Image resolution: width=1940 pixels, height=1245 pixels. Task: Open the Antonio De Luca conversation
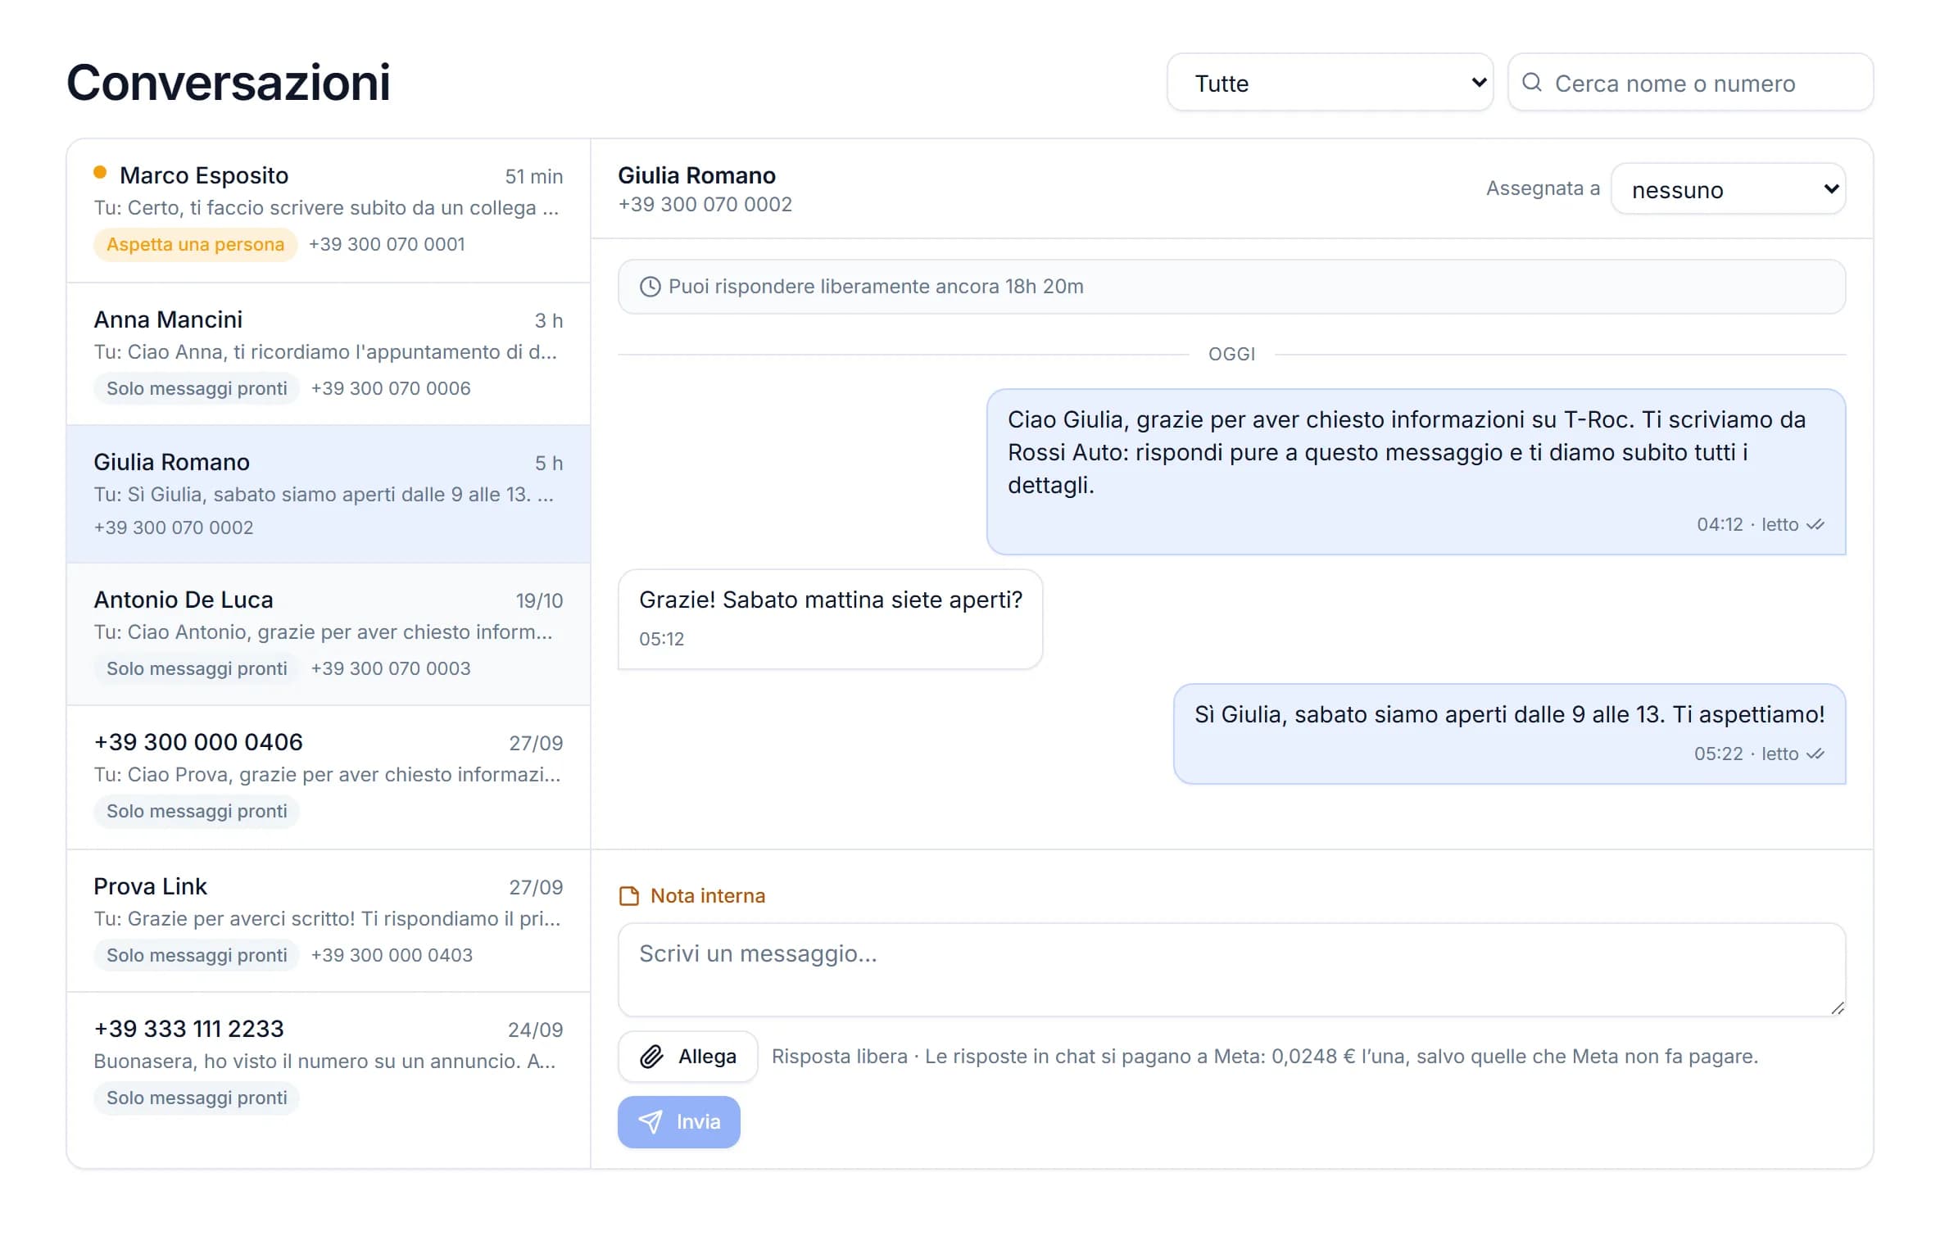pyautogui.click(x=328, y=634)
